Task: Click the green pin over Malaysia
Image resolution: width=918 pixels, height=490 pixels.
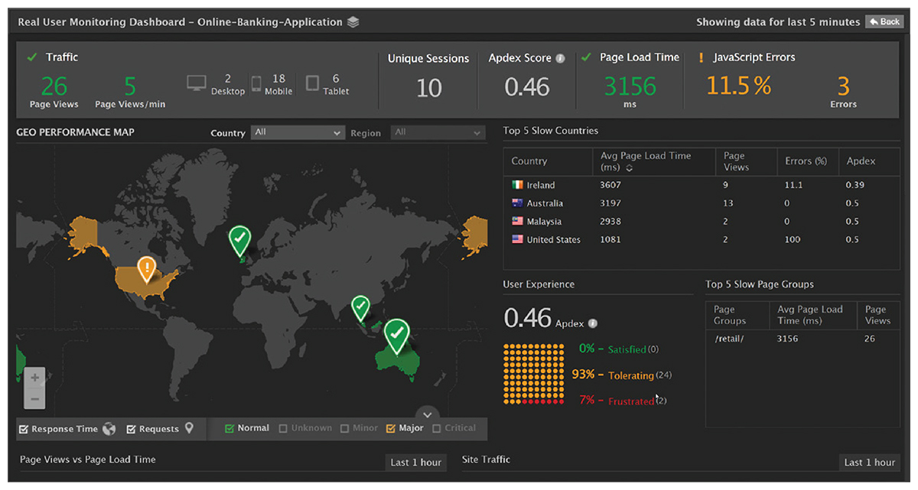Action: tap(360, 307)
